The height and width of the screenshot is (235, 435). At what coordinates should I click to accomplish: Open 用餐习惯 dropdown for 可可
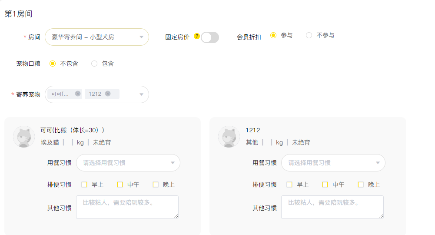point(128,163)
